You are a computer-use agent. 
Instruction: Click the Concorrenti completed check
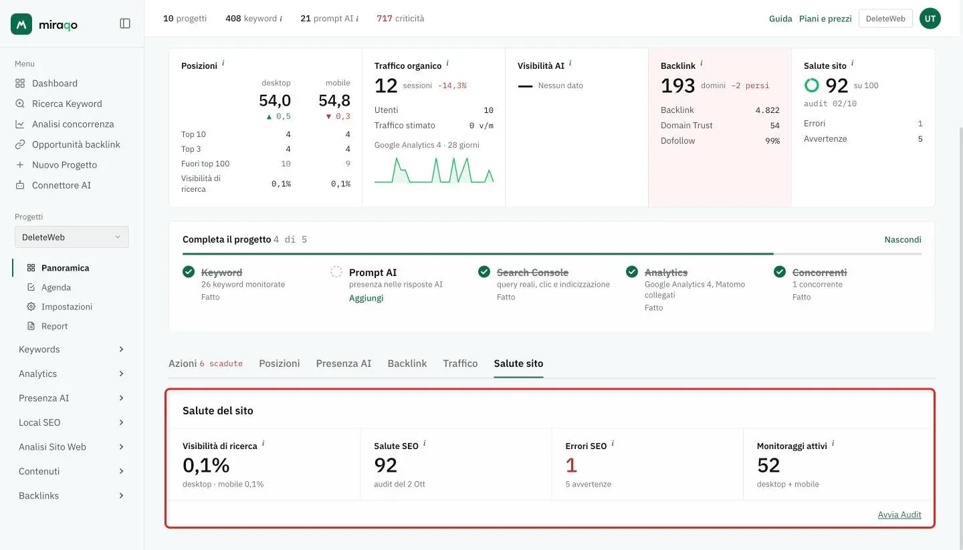click(780, 272)
